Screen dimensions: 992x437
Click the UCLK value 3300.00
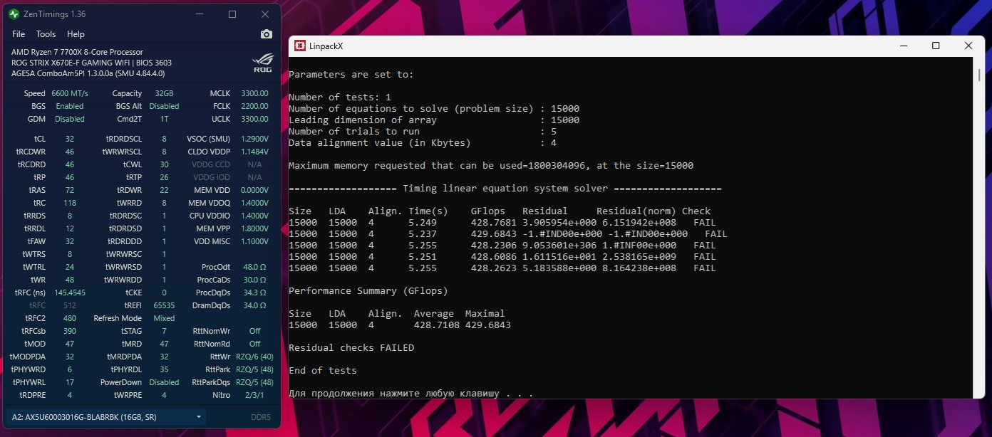tap(254, 119)
